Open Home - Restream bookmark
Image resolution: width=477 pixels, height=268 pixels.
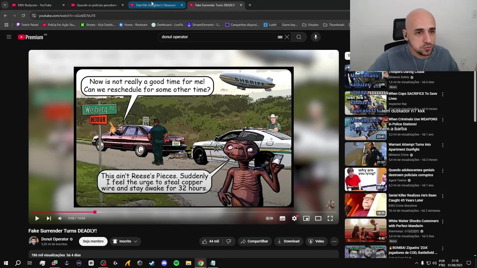pyautogui.click(x=133, y=25)
